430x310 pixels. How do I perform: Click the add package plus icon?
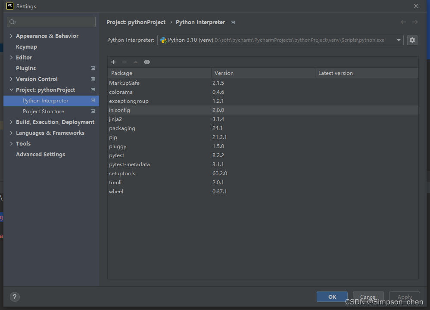click(x=113, y=62)
